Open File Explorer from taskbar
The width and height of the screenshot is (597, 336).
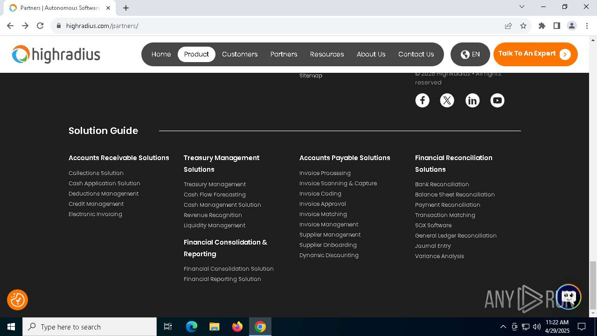(x=215, y=327)
